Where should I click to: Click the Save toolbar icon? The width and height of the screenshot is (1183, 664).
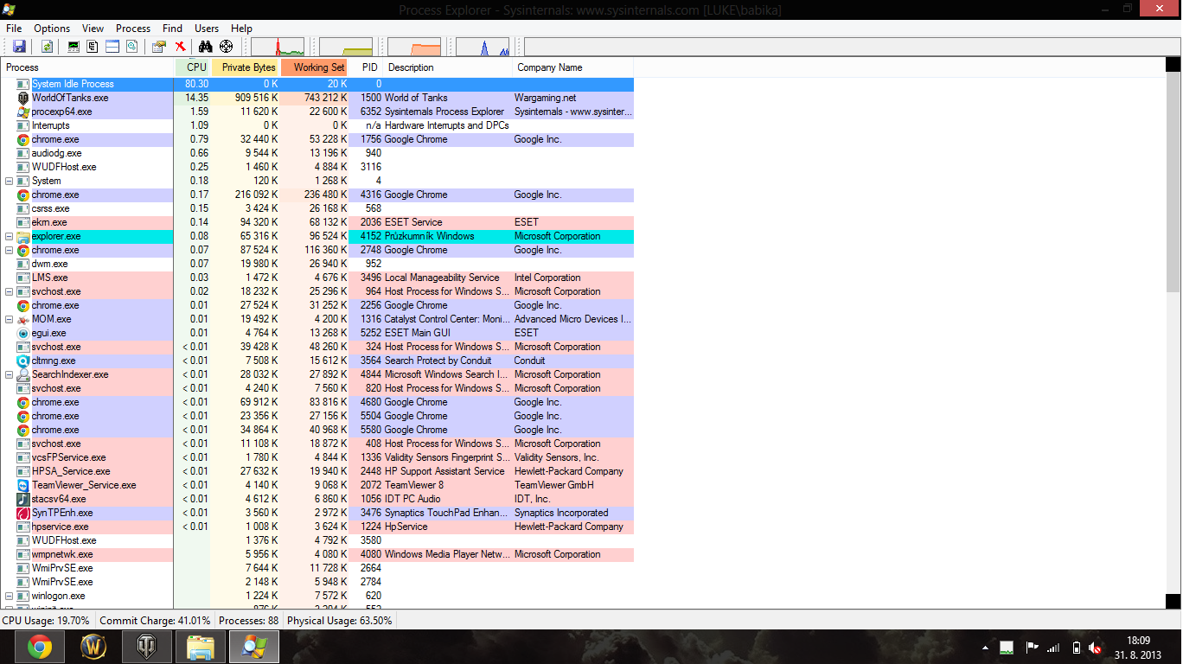19,47
